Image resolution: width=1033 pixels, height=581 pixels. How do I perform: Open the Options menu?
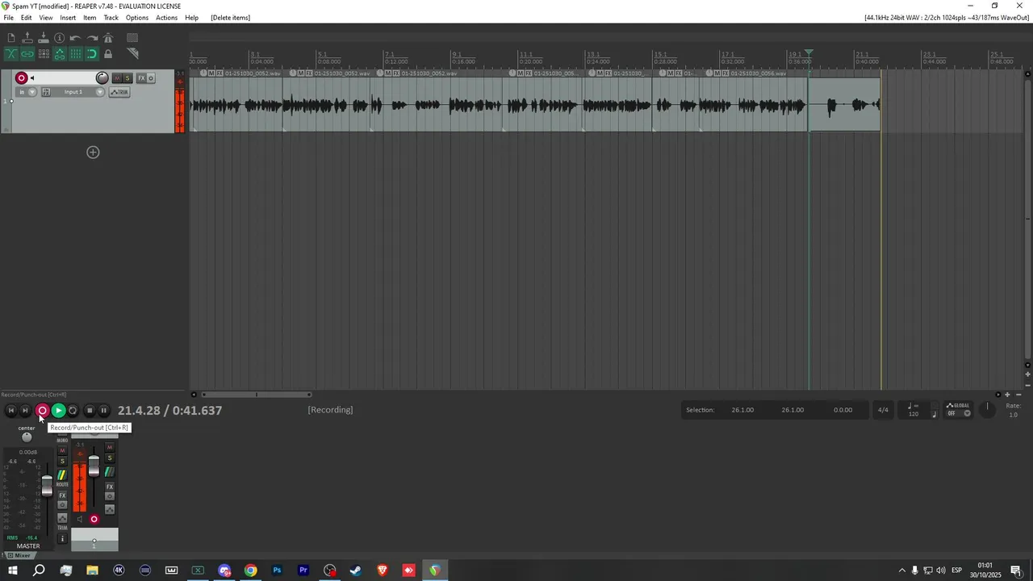coord(137,18)
